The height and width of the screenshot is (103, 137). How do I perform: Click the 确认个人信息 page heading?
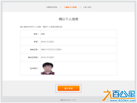(68, 19)
